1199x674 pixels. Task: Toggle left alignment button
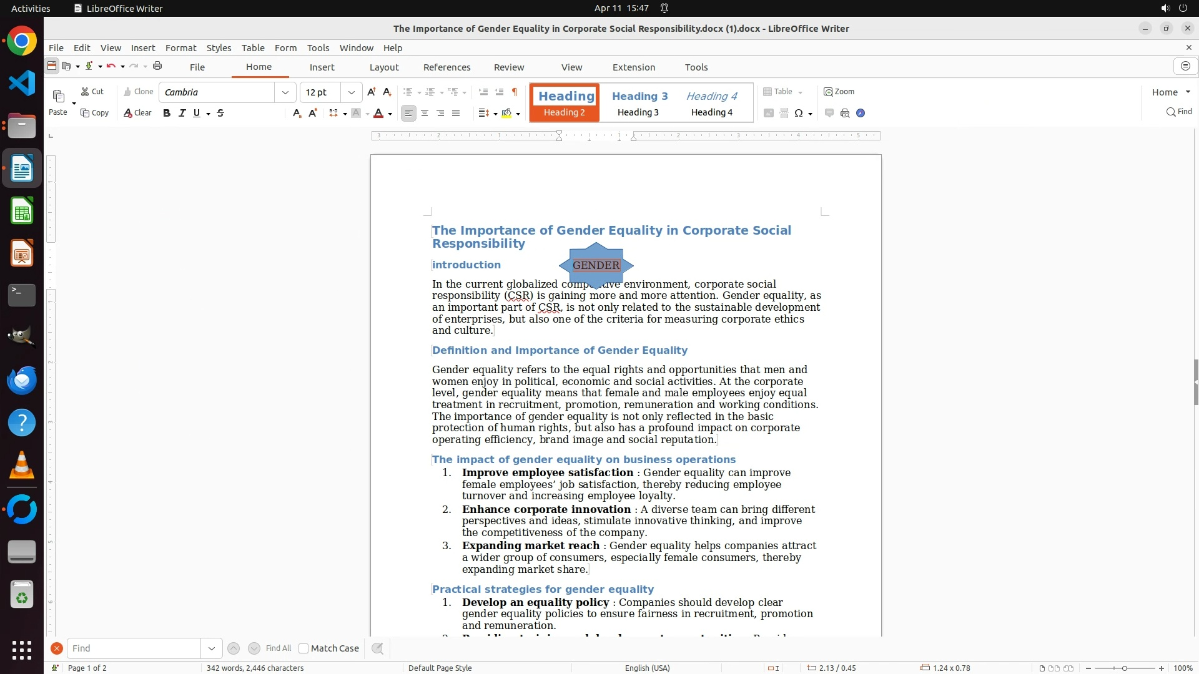pyautogui.click(x=408, y=113)
